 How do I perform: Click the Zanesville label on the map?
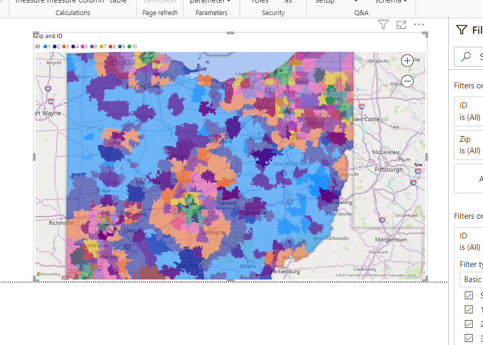pos(254,213)
